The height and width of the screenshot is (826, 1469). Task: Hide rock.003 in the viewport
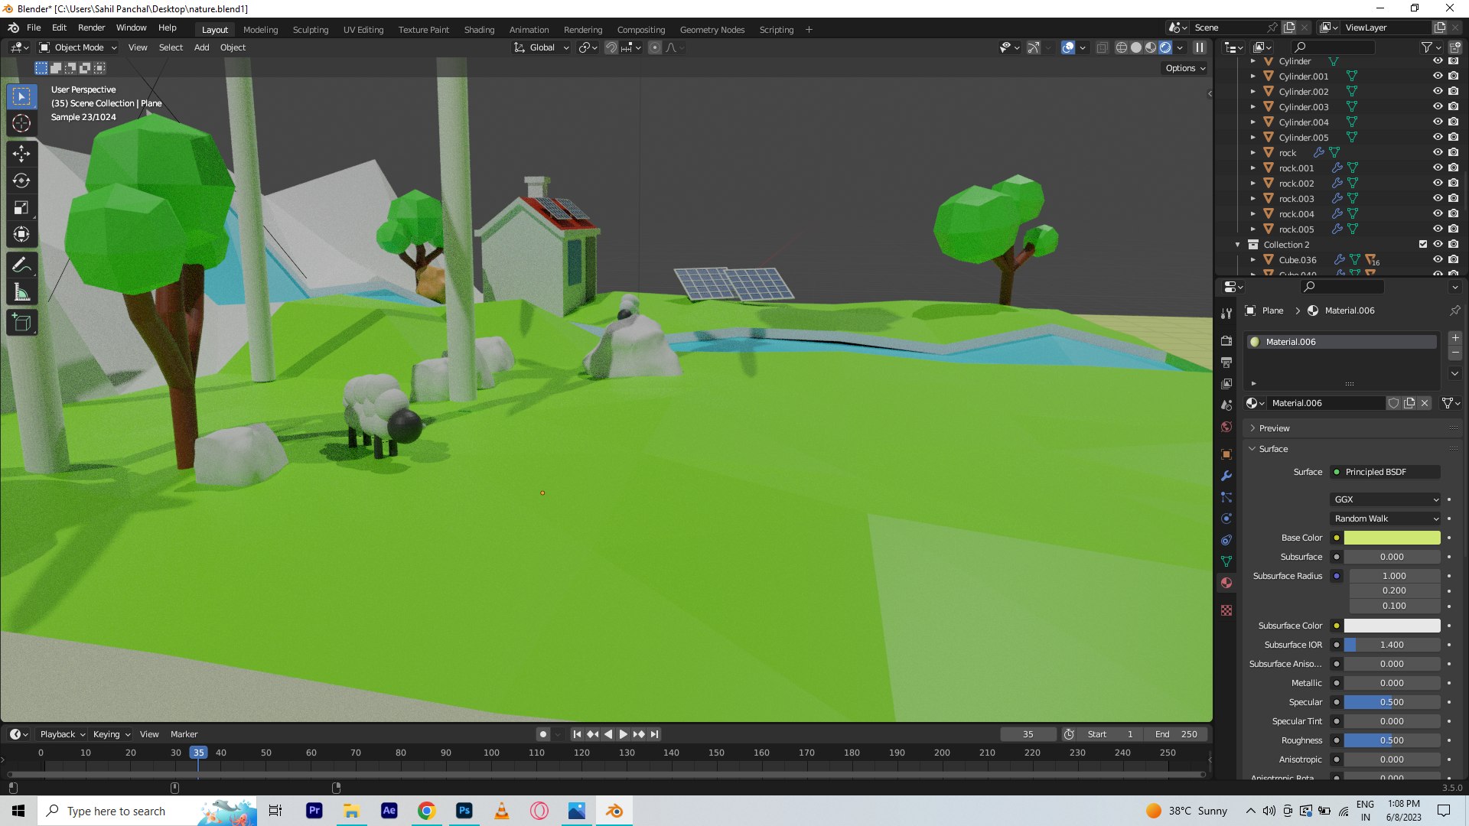1438,198
